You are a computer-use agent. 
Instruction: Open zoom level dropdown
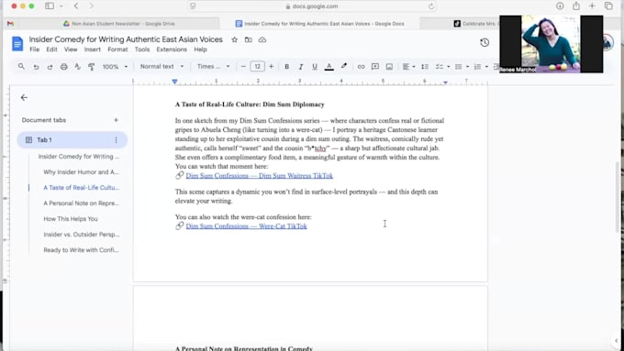click(x=115, y=67)
